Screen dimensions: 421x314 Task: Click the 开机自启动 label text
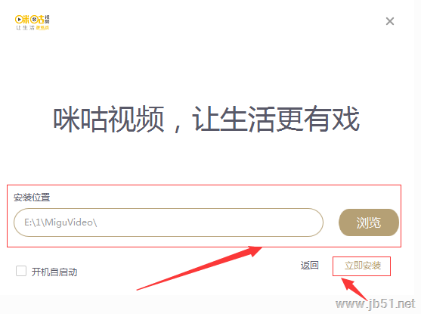tap(54, 272)
